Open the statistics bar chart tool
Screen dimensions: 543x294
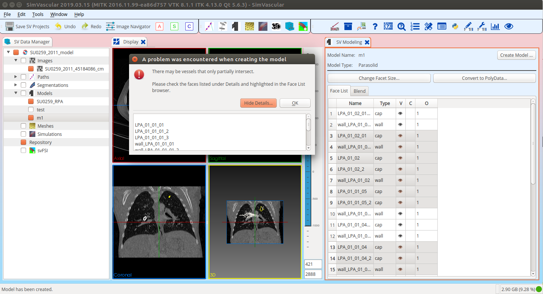pos(495,26)
